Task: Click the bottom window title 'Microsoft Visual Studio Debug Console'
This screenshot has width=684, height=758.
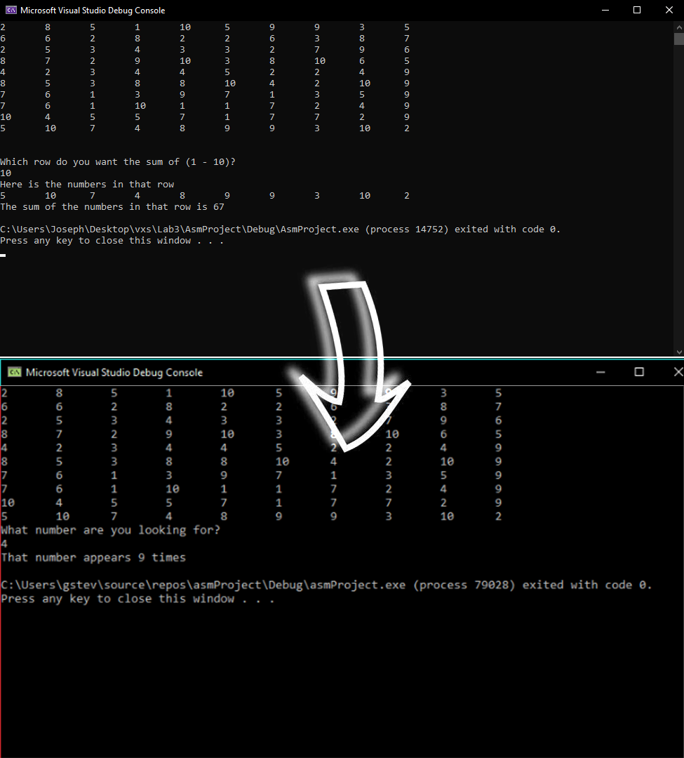Action: point(114,372)
